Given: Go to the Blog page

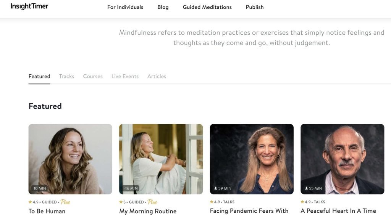Looking at the screenshot, I should pyautogui.click(x=163, y=7).
